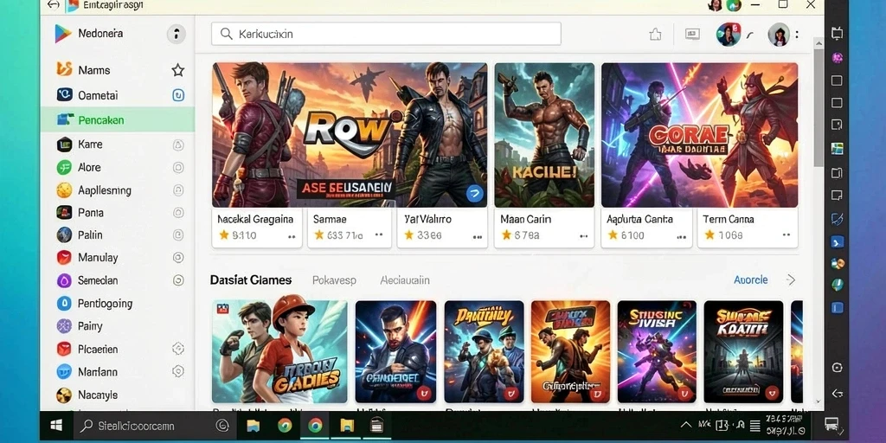Viewport: 886px width, 443px height.
Task: Open the Term Cama title link
Action: (x=729, y=219)
